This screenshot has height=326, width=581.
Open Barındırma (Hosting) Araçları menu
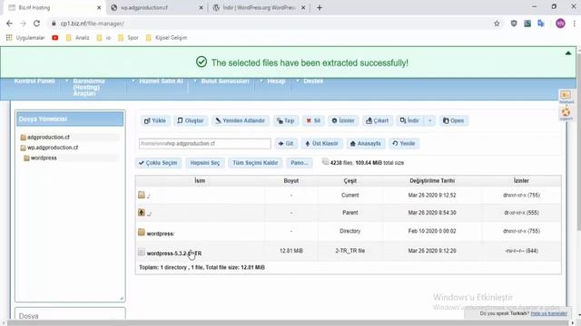89,87
